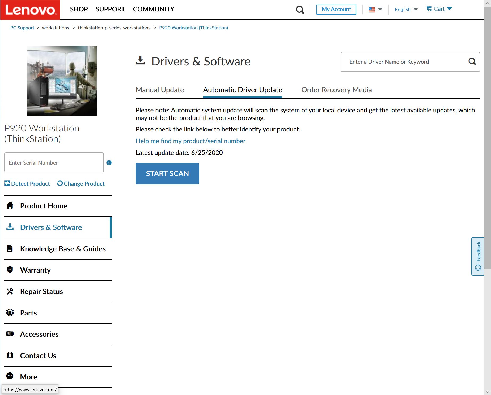Open site search magnifier in header
Screen dimensions: 491x395
[300, 10]
